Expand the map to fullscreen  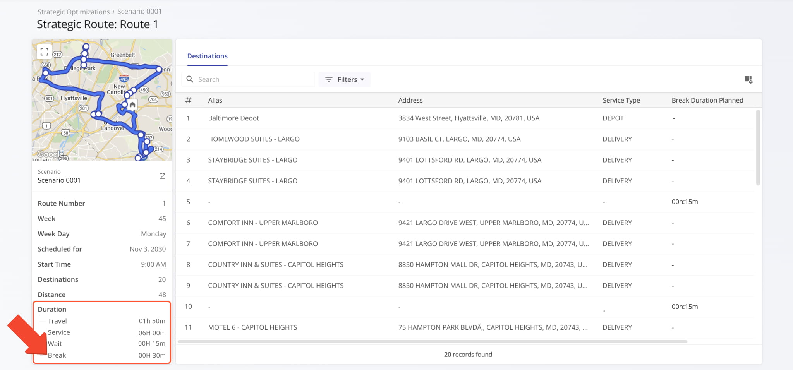pyautogui.click(x=45, y=51)
